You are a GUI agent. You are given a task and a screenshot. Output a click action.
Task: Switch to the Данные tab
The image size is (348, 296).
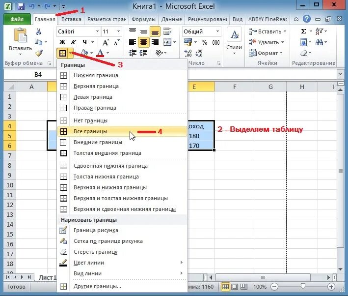[172, 19]
